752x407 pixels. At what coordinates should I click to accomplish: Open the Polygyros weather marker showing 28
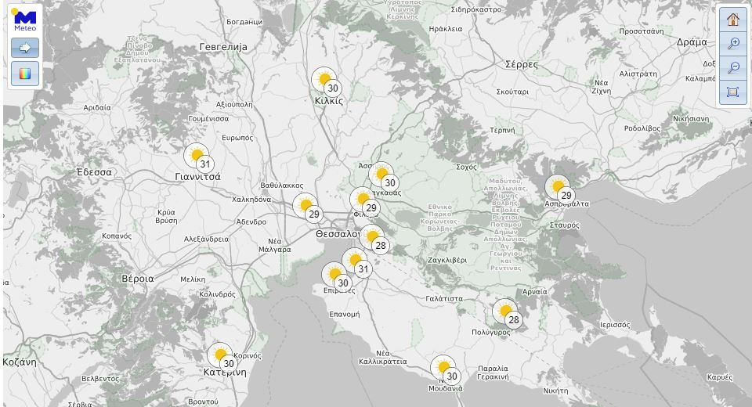pos(506,312)
